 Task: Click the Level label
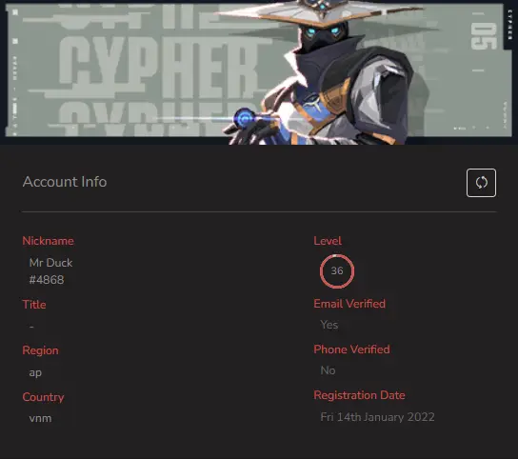tap(328, 241)
